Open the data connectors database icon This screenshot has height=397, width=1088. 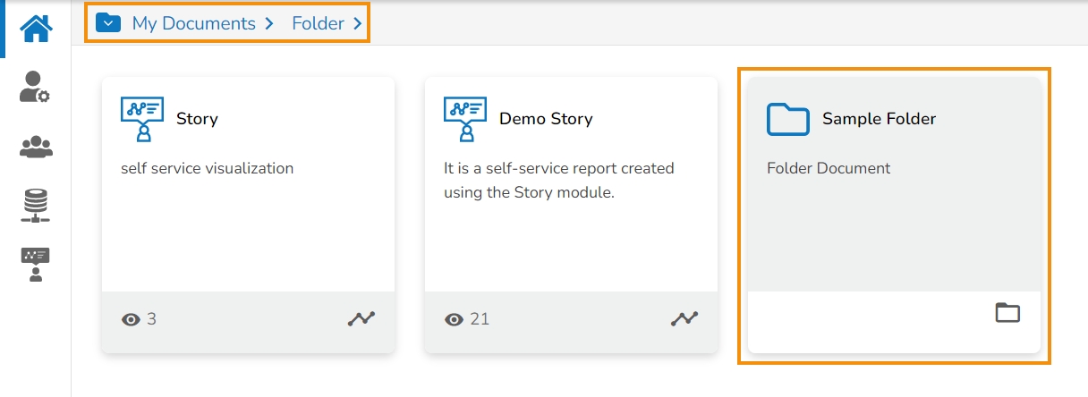pyautogui.click(x=36, y=206)
